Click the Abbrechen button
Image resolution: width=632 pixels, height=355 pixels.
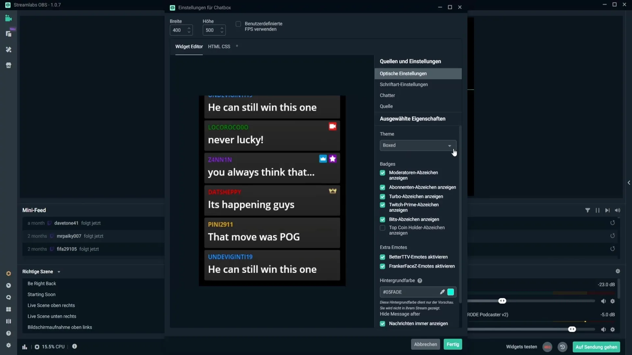tap(425, 344)
